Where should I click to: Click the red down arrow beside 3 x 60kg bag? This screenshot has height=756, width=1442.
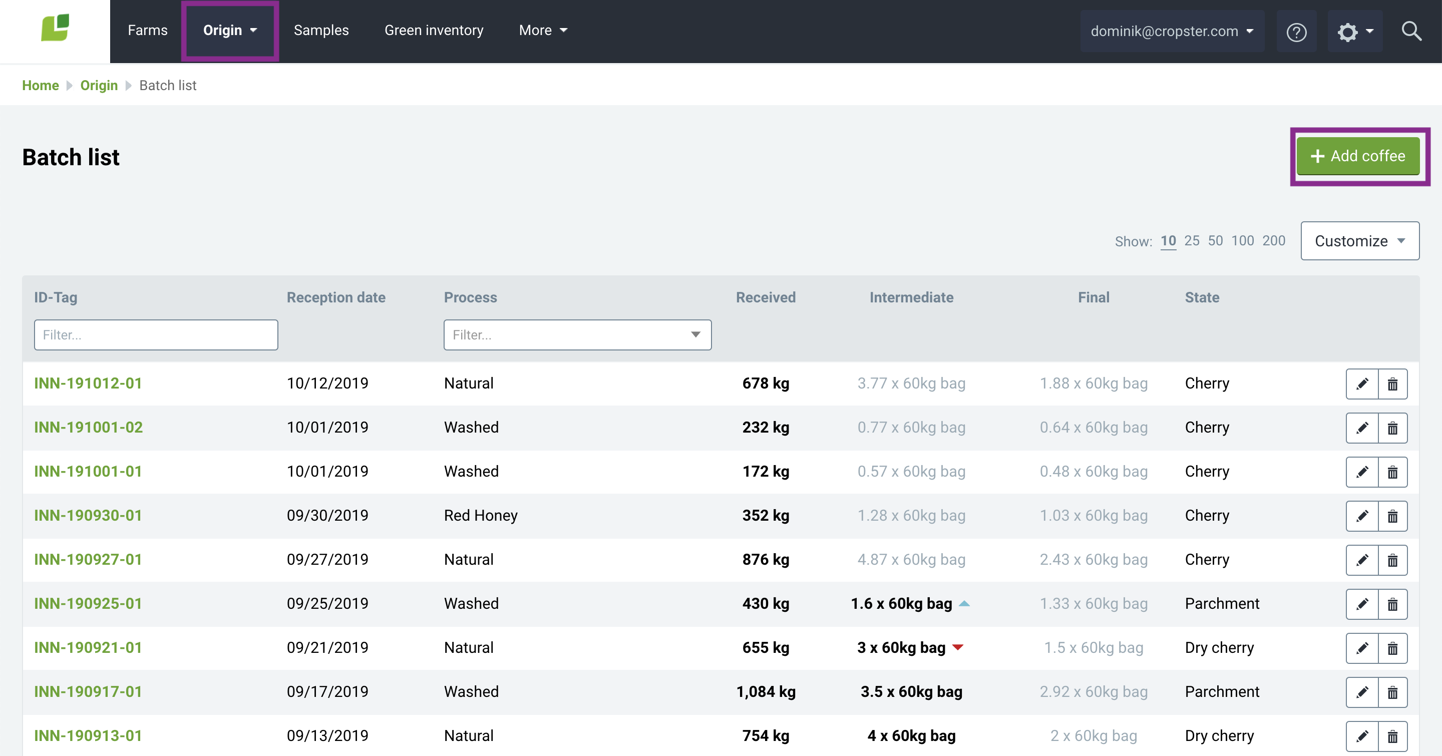click(x=958, y=647)
